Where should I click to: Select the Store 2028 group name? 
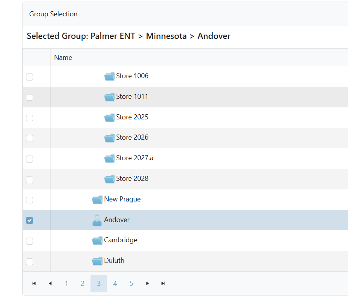coord(132,178)
